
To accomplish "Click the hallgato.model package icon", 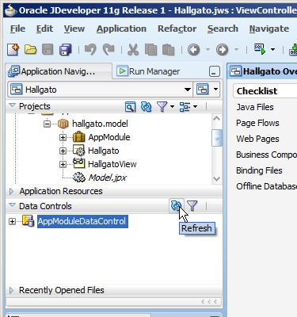I will [63, 124].
